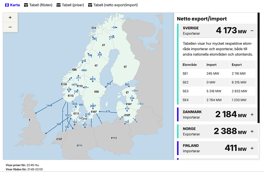264x172 pixels.
Task: Collapse the Sverige section with minus
Action: tap(252, 31)
